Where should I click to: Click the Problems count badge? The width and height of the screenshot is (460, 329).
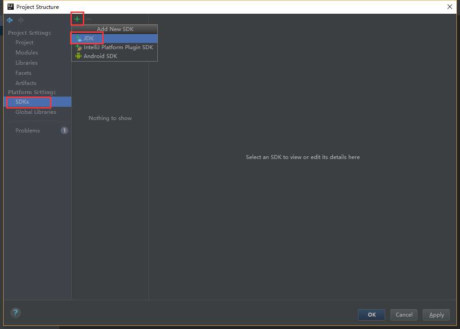click(x=64, y=131)
